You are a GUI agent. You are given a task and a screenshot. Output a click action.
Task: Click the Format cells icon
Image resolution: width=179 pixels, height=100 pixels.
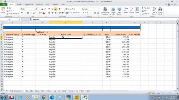(x=137, y=9)
